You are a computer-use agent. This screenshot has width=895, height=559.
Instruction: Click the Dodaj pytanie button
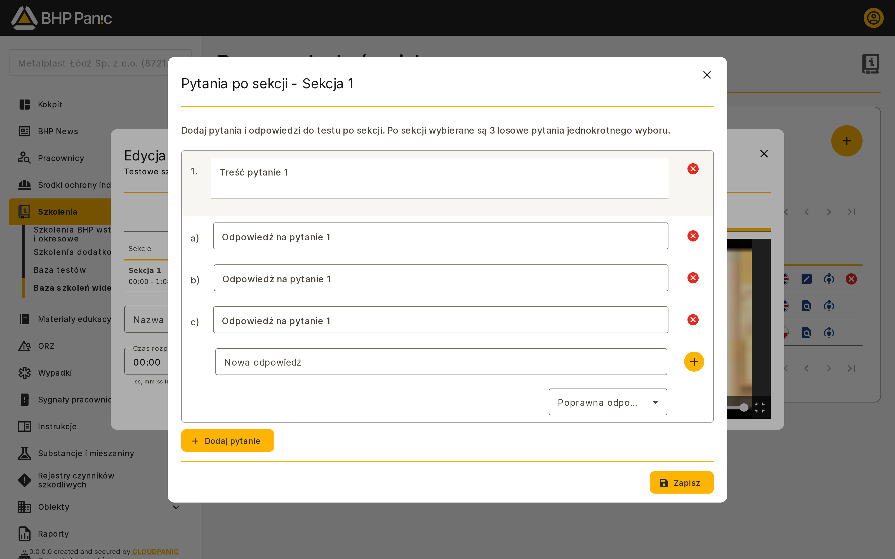tap(227, 440)
